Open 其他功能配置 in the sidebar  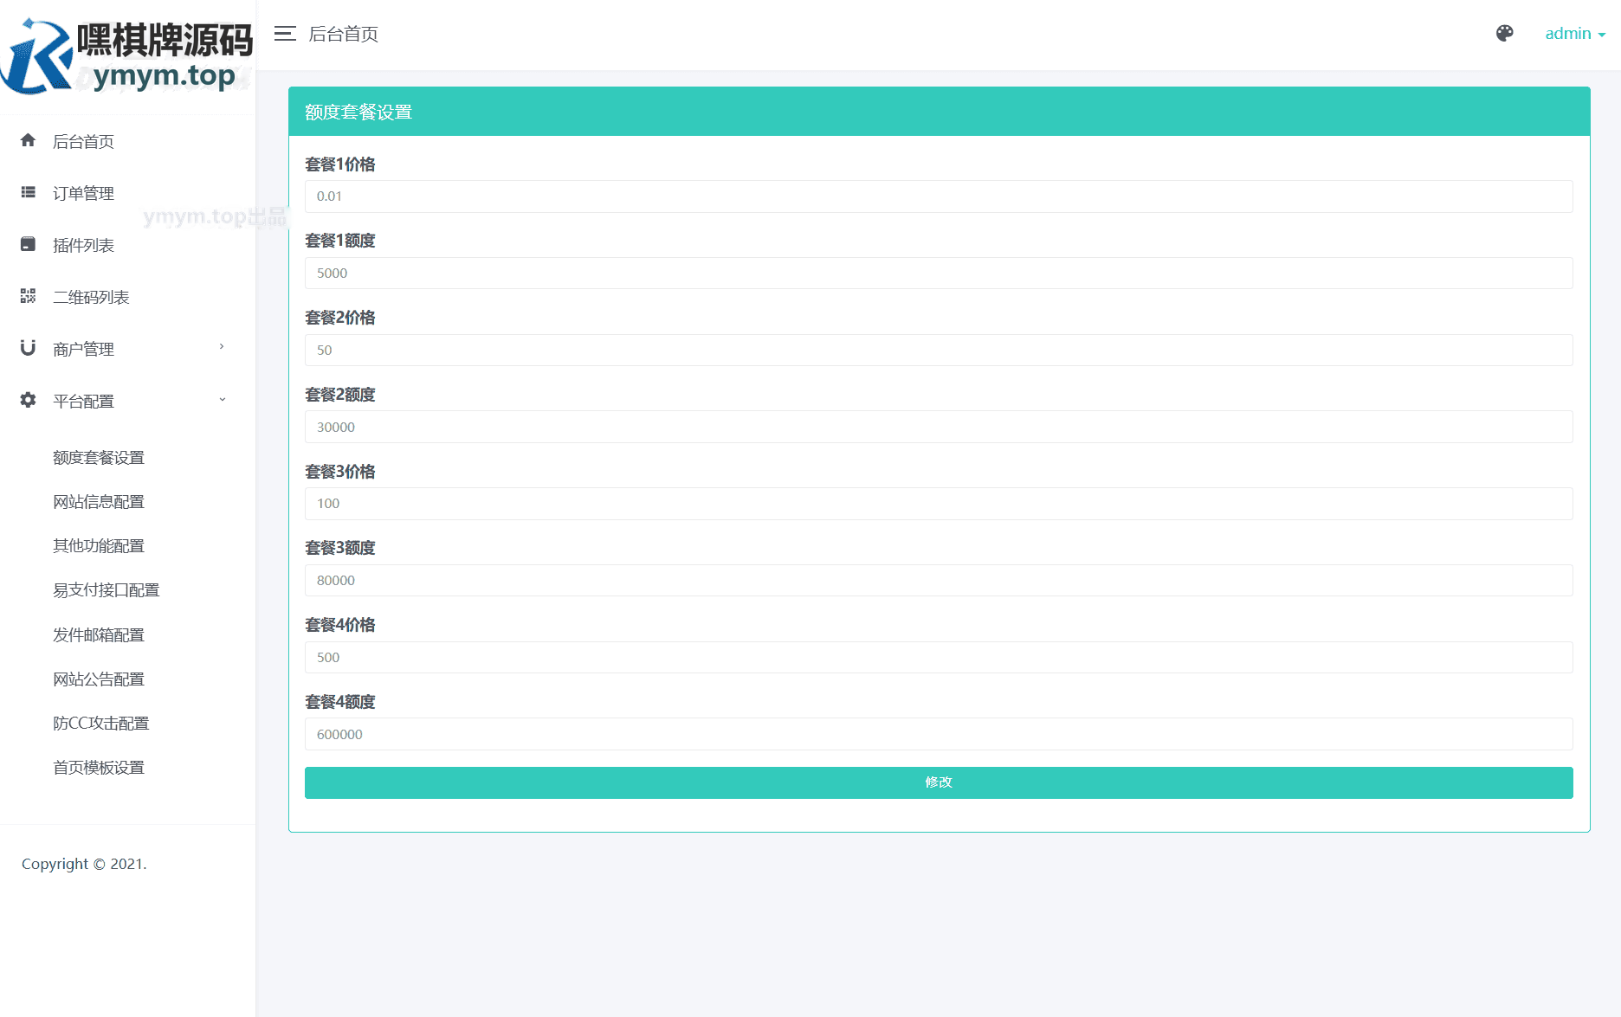tap(99, 546)
